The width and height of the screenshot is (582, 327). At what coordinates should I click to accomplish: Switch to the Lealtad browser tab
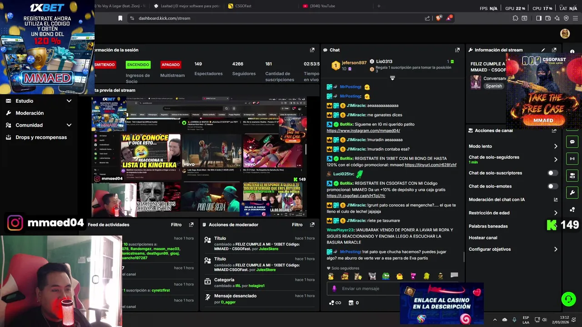[186, 6]
